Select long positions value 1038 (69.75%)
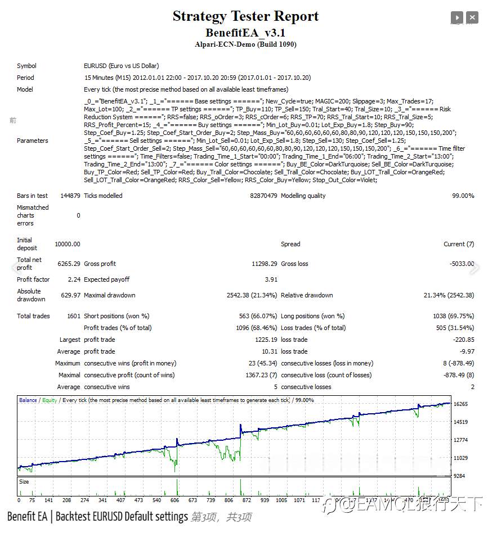Image resolution: width=488 pixels, height=533 pixels. coord(453,316)
